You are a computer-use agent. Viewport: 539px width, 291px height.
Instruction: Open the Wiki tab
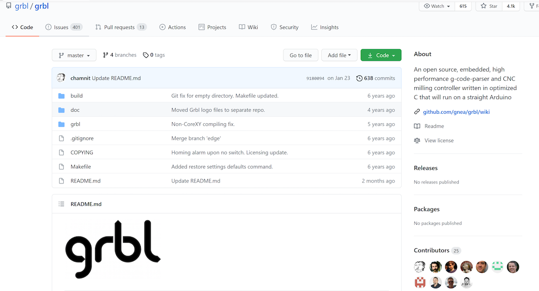[x=249, y=27]
